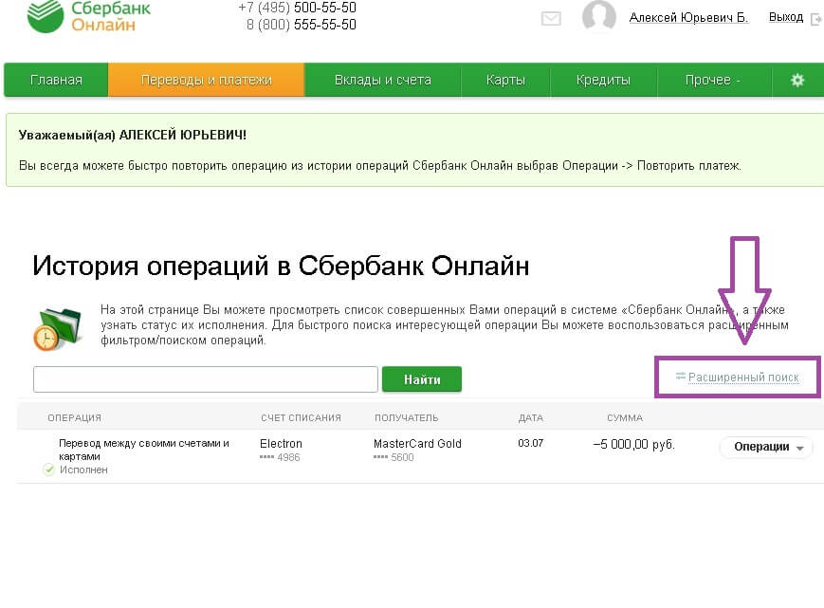Open the Вклады и счета tab
The image size is (824, 608).
(x=382, y=81)
